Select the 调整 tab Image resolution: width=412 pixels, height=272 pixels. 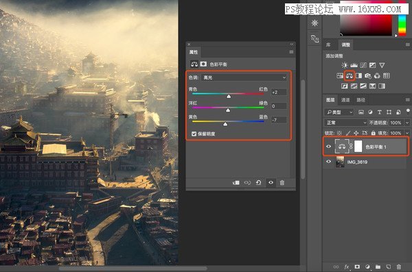point(346,45)
